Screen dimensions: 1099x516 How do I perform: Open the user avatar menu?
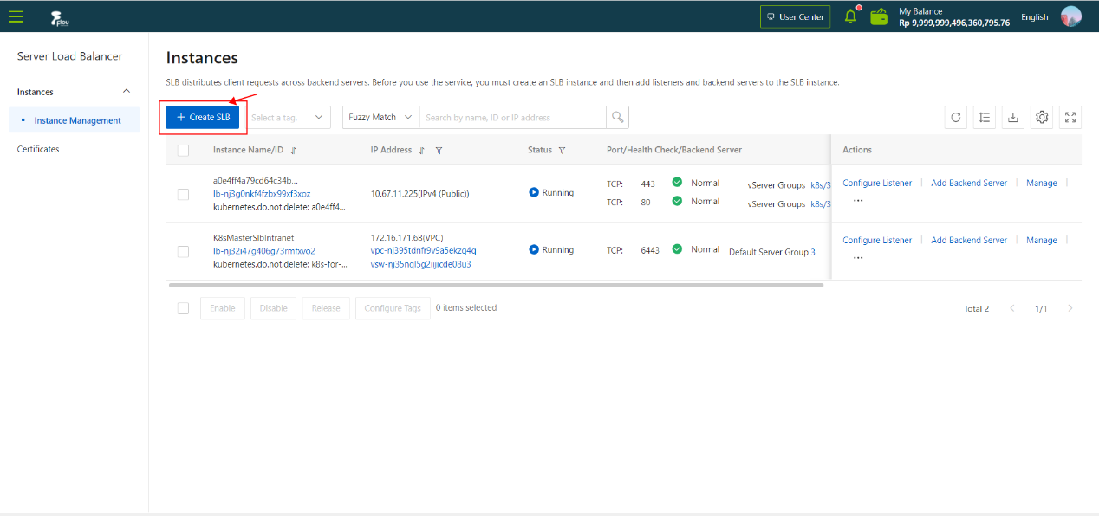(x=1071, y=16)
